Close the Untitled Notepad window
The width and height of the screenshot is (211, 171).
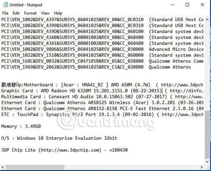pos(202,5)
